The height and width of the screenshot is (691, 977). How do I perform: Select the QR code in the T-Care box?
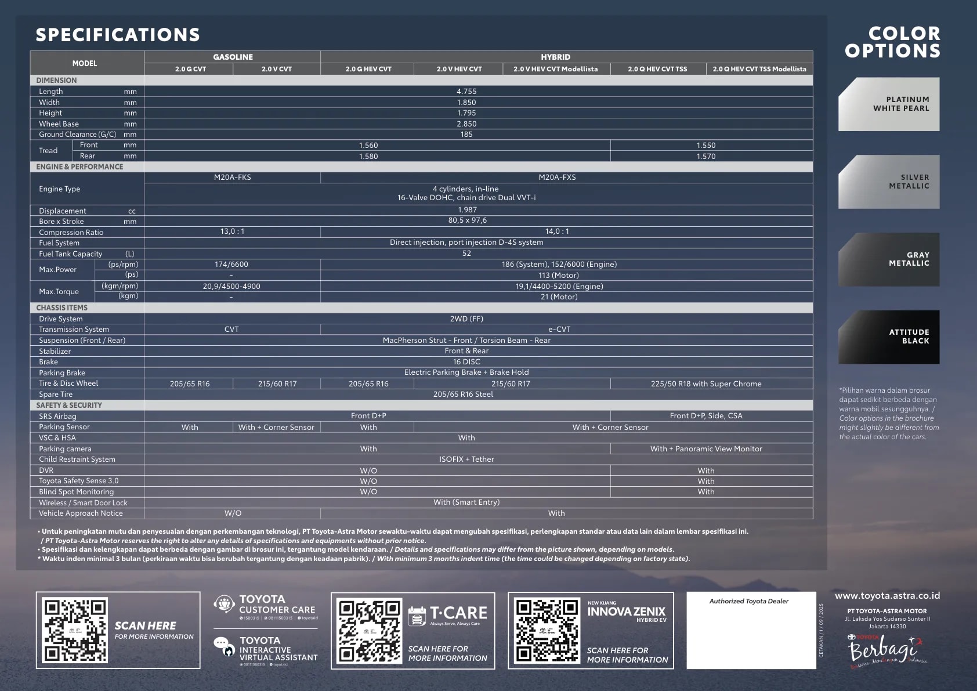[x=370, y=631]
